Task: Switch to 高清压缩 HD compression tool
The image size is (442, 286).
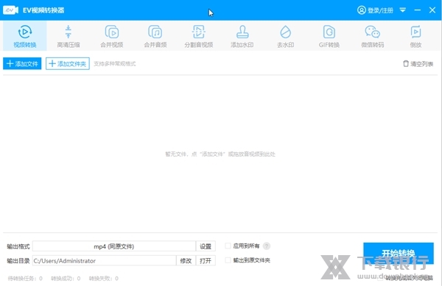Action: tap(69, 36)
